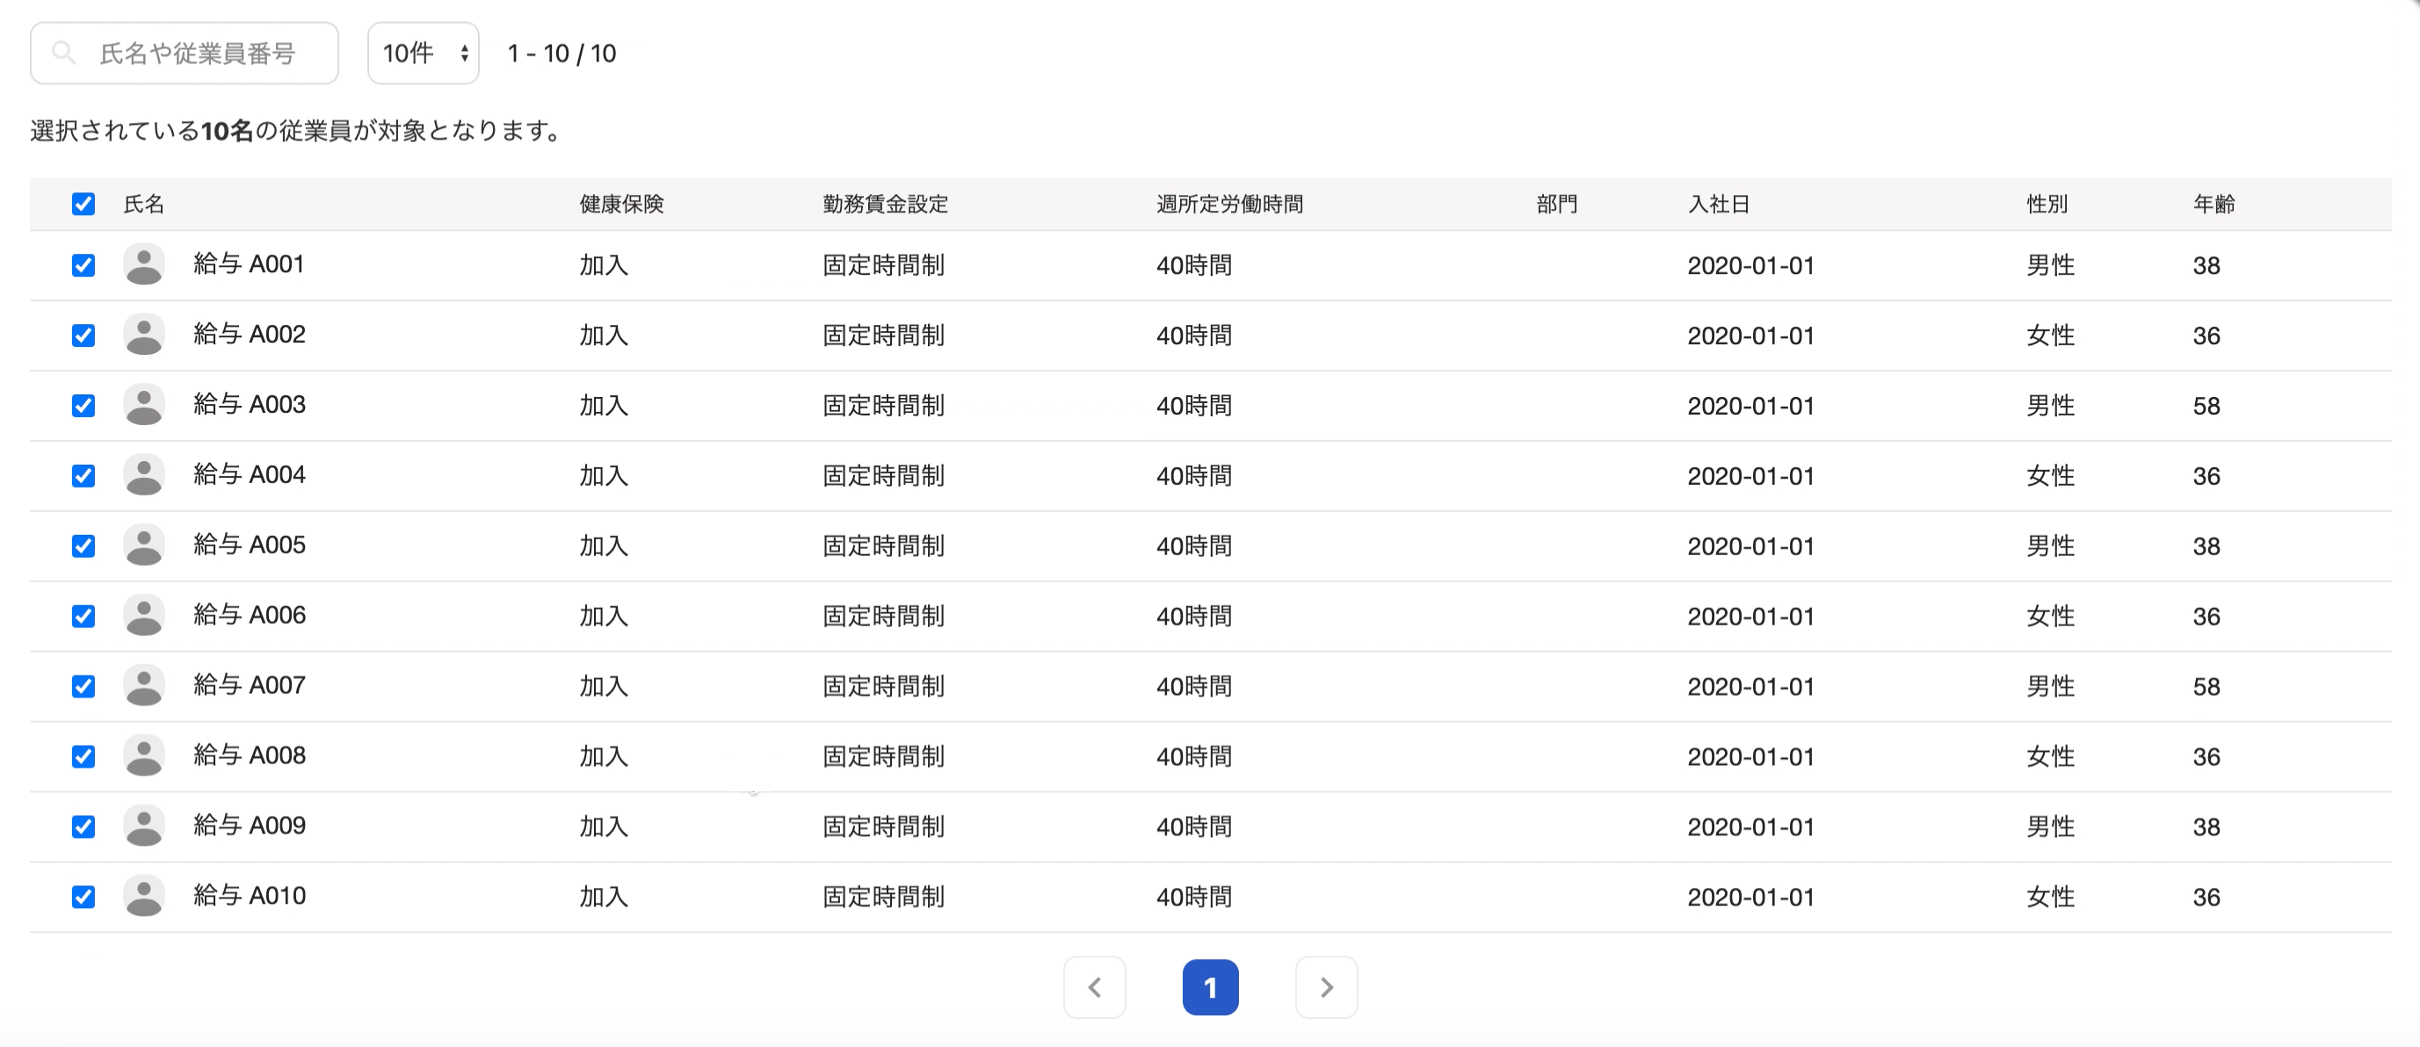Click the search magnifier icon
The image size is (2420, 1047).
tap(64, 53)
